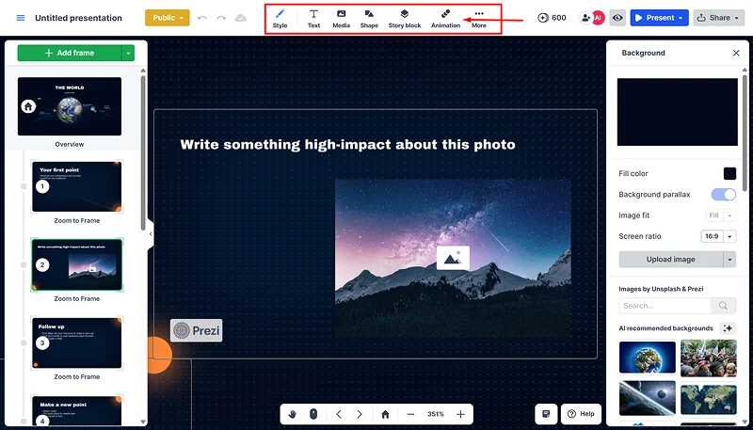Select the hand pan tool
Image resolution: width=753 pixels, height=430 pixels.
click(x=293, y=414)
